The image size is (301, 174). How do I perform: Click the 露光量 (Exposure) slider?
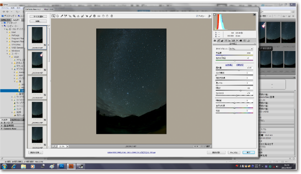pos(239,70)
